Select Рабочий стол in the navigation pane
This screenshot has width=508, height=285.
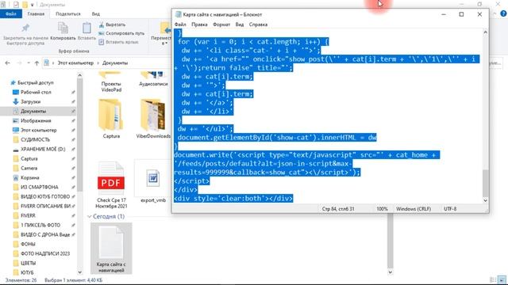[36, 92]
